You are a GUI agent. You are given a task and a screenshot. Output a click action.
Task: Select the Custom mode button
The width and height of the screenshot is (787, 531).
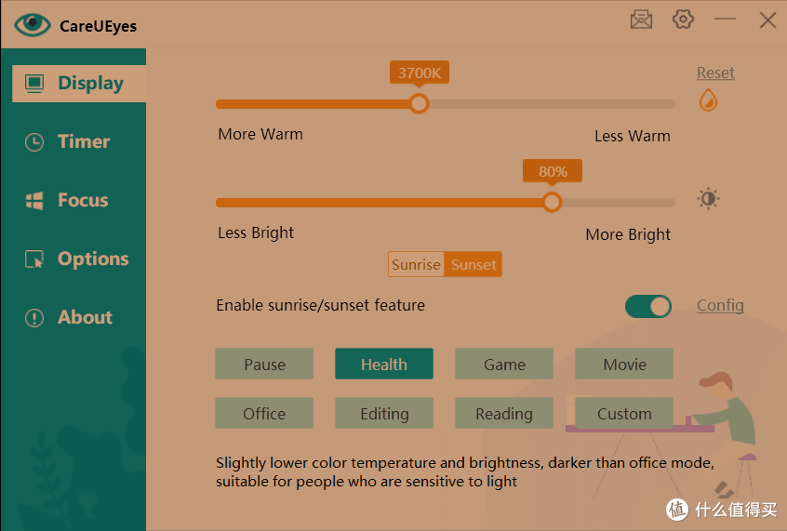pos(624,413)
